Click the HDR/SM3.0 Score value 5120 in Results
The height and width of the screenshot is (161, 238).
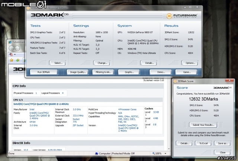pos(190,46)
